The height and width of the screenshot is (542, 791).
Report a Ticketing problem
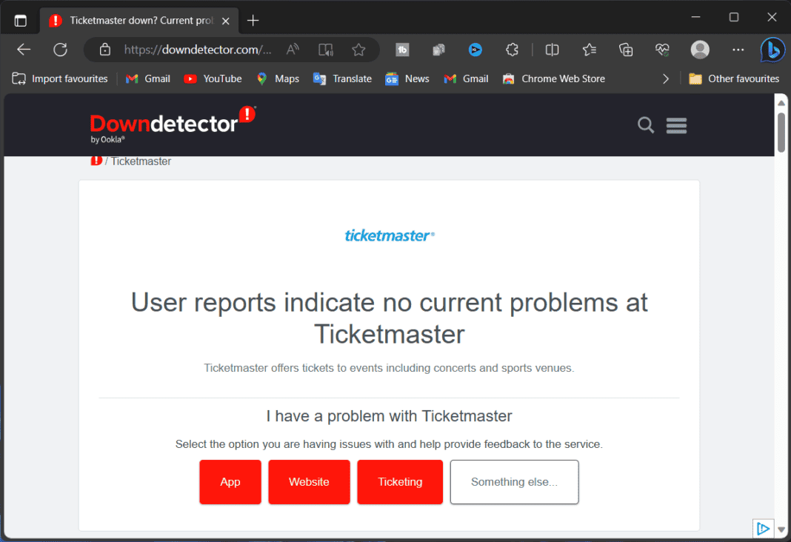400,481
